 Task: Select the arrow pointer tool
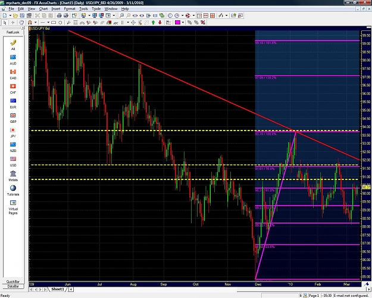(x=5, y=23)
